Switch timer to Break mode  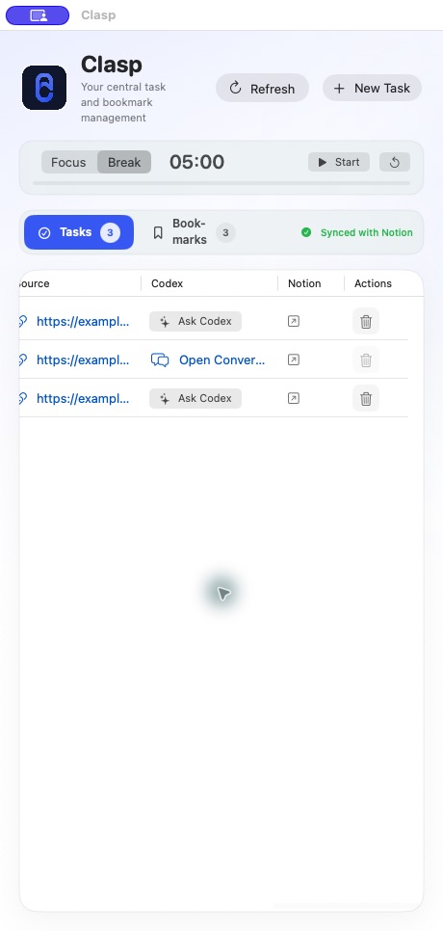pyautogui.click(x=124, y=162)
